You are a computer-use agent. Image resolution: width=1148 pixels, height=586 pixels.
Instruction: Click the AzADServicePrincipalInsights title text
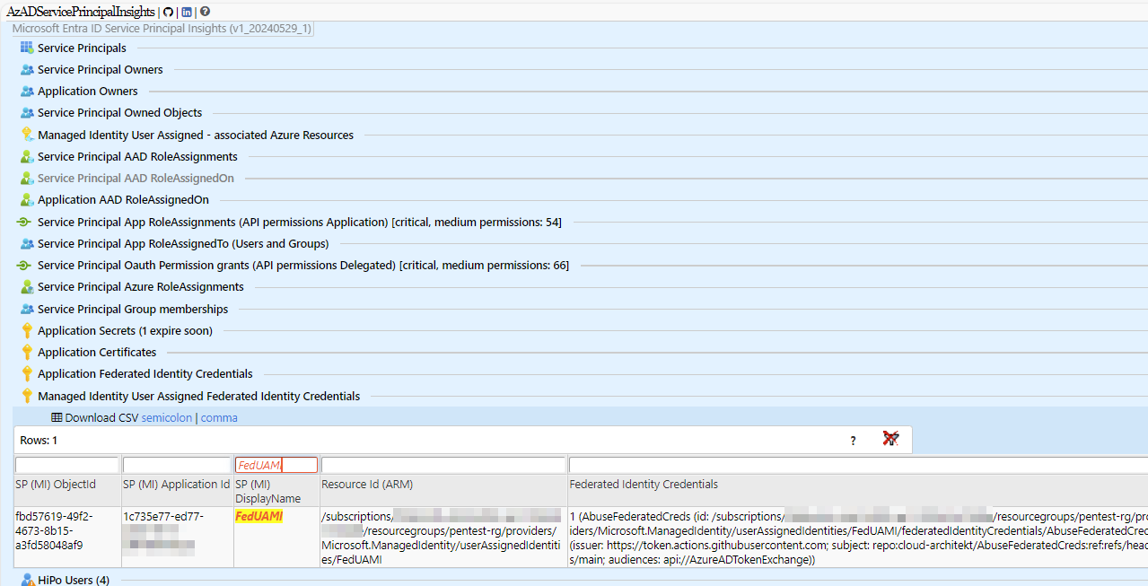point(81,12)
